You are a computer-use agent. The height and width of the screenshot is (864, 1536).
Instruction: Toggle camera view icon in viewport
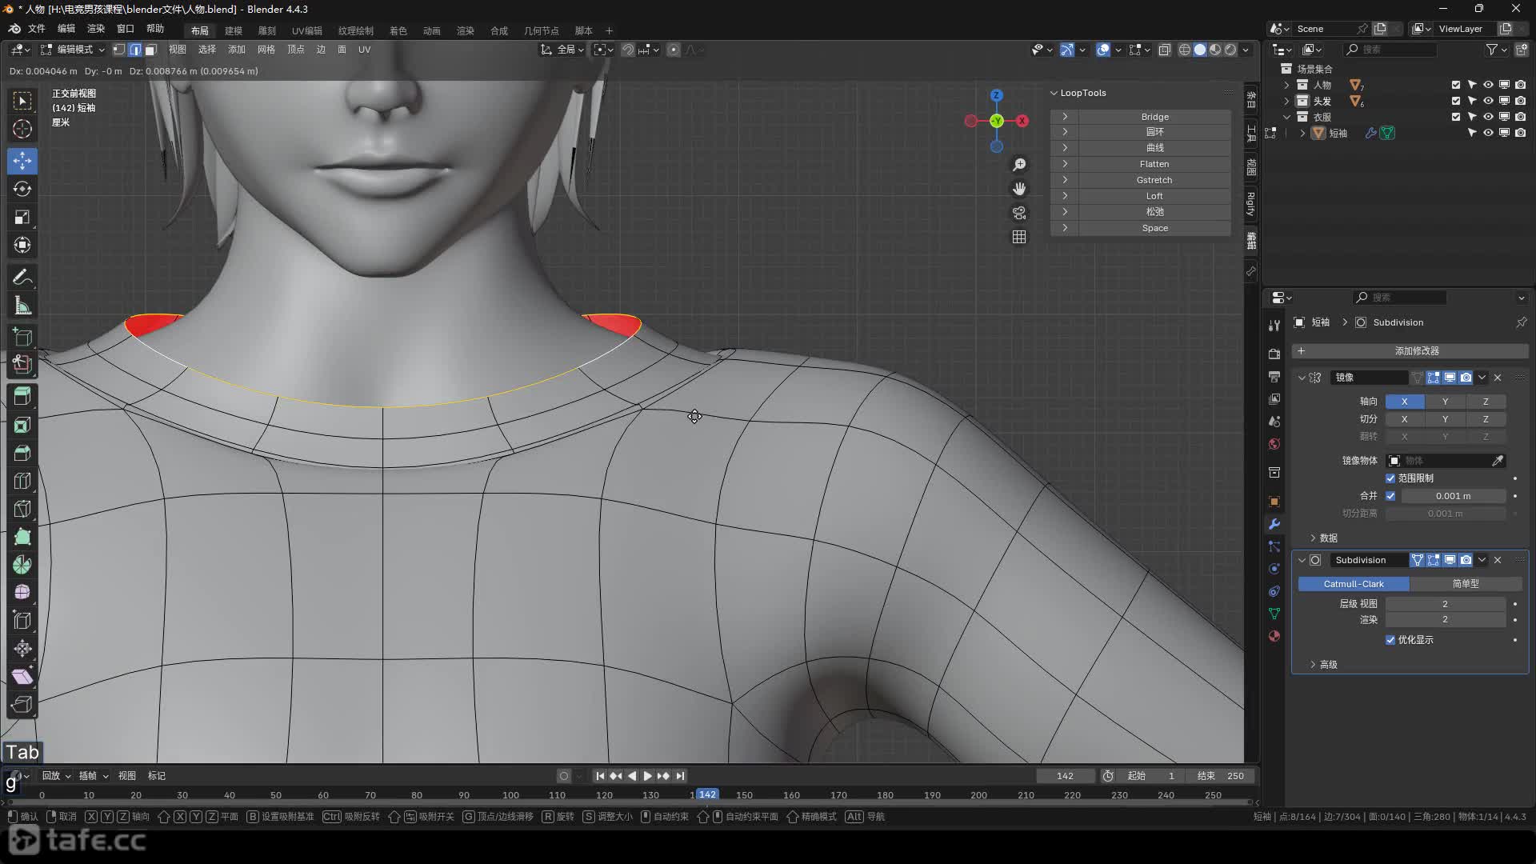1019,213
